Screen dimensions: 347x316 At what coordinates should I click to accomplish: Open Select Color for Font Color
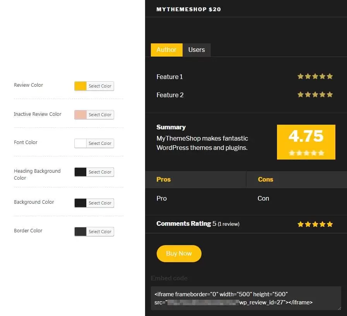[x=100, y=143]
